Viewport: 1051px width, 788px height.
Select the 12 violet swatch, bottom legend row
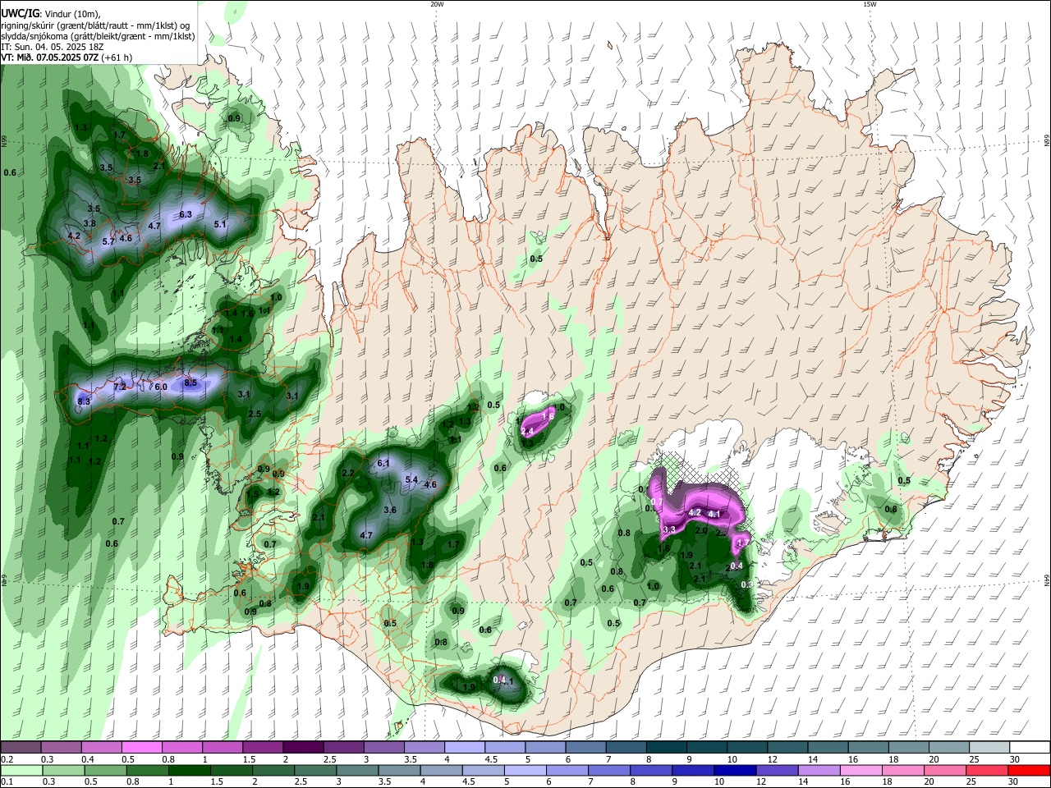(778, 770)
